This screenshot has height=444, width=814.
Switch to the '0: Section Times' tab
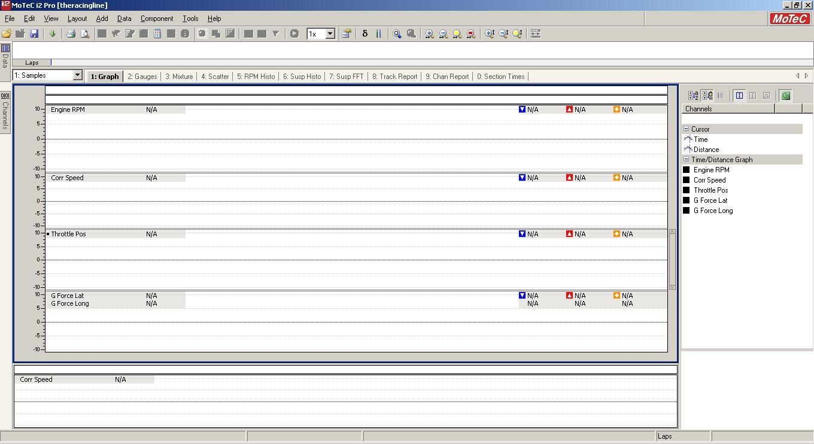click(x=500, y=77)
